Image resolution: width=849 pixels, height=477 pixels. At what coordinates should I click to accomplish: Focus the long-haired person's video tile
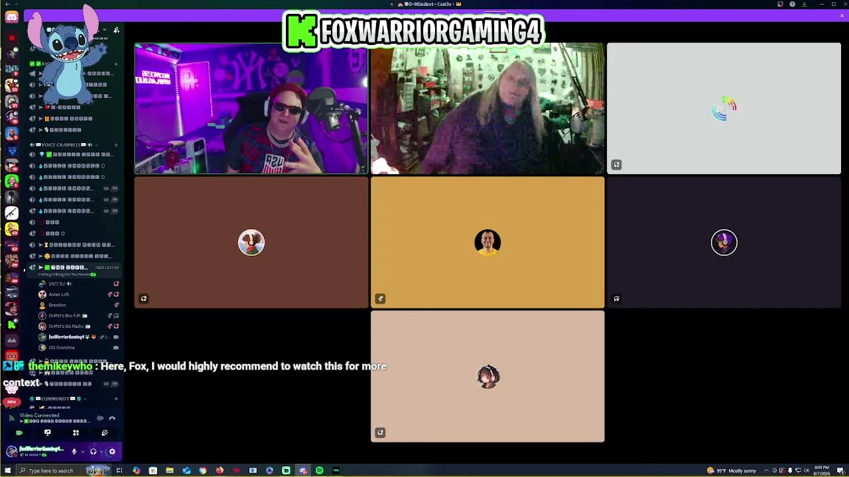pyautogui.click(x=488, y=109)
